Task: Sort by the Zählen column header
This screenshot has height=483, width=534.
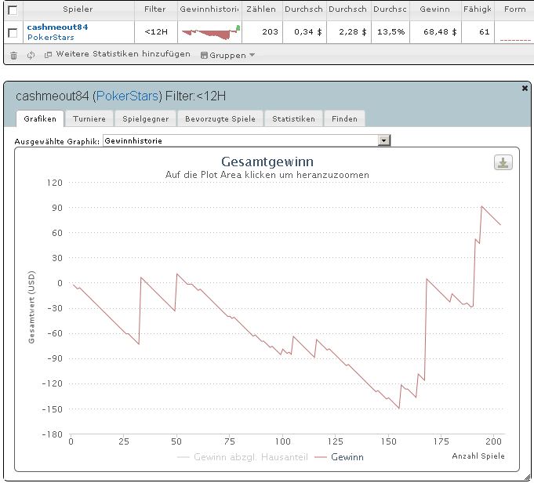Action: [261, 9]
